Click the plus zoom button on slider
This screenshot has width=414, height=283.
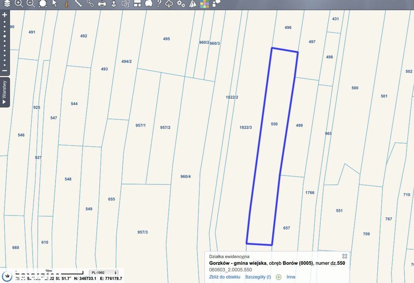coord(5,15)
